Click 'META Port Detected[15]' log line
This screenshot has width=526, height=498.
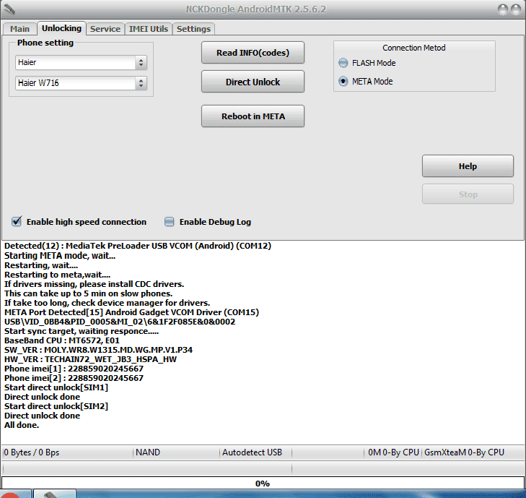coord(131,312)
